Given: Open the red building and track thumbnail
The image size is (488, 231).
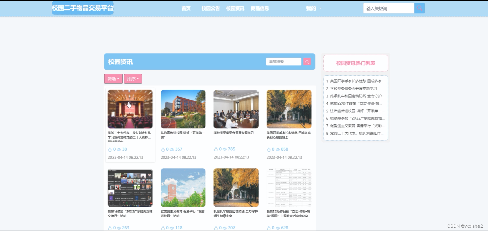Looking at the screenshot, I should tap(183, 109).
